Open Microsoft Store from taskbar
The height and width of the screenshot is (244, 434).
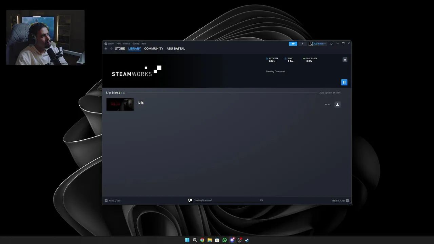point(217,240)
